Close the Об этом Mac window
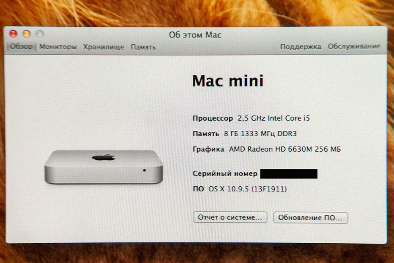Viewport: 394px width, 263px height. (x=13, y=33)
